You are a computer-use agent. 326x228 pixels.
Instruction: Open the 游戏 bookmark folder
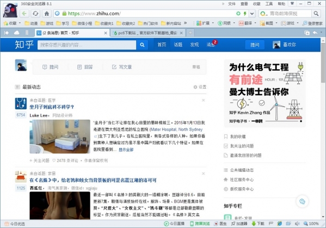[47, 23]
